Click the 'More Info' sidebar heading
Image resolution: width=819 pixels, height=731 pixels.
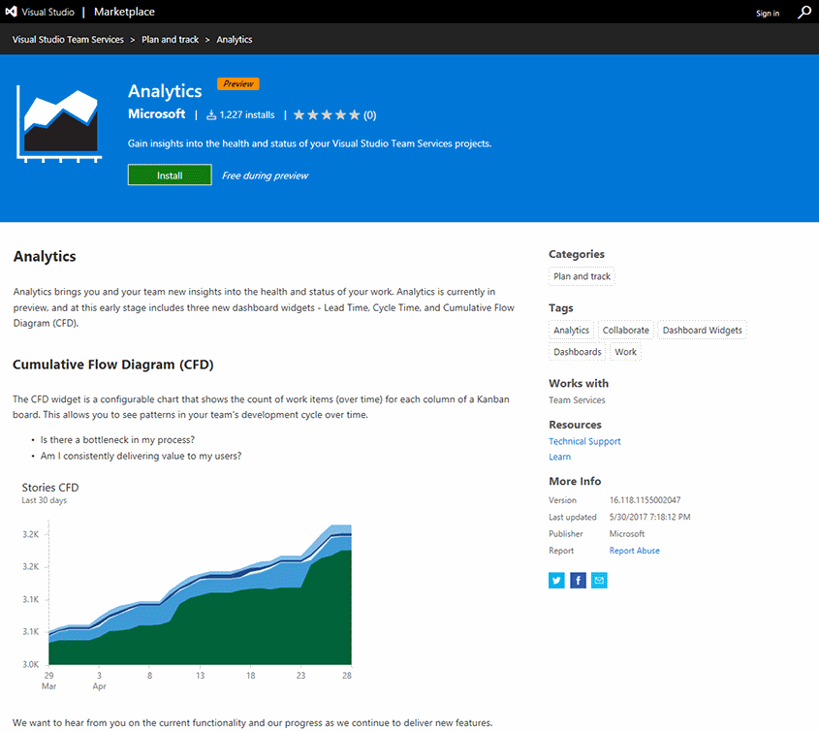coord(575,481)
